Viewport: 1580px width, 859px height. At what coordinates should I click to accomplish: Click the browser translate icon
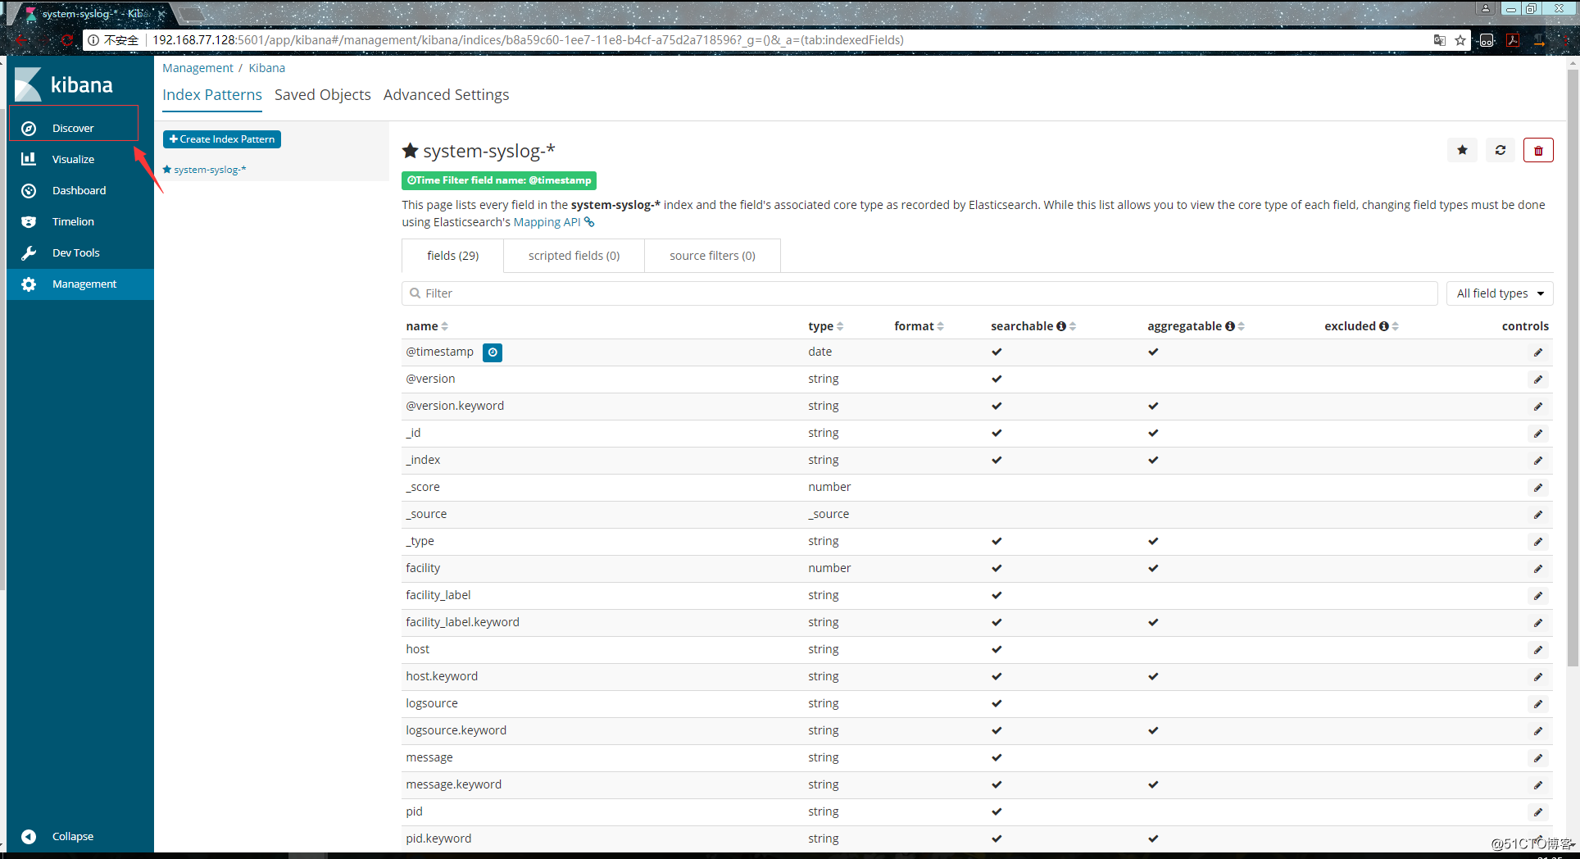point(1439,40)
